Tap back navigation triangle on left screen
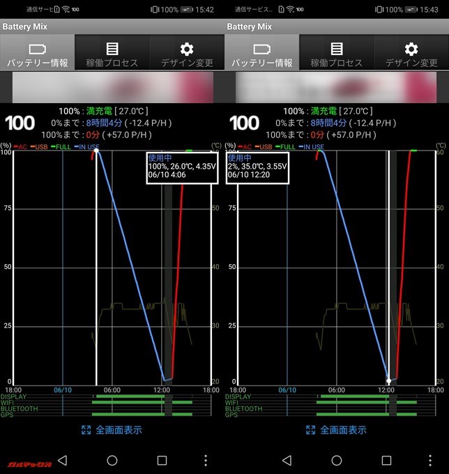The width and height of the screenshot is (449, 474). [x=62, y=460]
